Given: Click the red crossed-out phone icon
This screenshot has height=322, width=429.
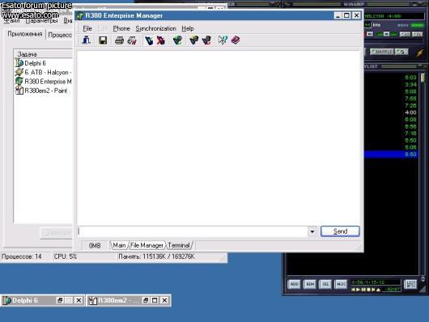Looking at the screenshot, I should point(161,40).
